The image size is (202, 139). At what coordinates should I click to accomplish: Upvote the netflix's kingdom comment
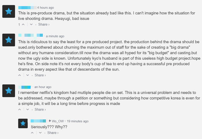(x=20, y=109)
